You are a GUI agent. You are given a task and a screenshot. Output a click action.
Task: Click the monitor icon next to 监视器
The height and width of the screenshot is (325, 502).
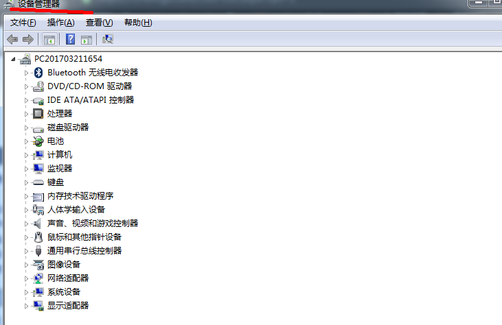[38, 169]
